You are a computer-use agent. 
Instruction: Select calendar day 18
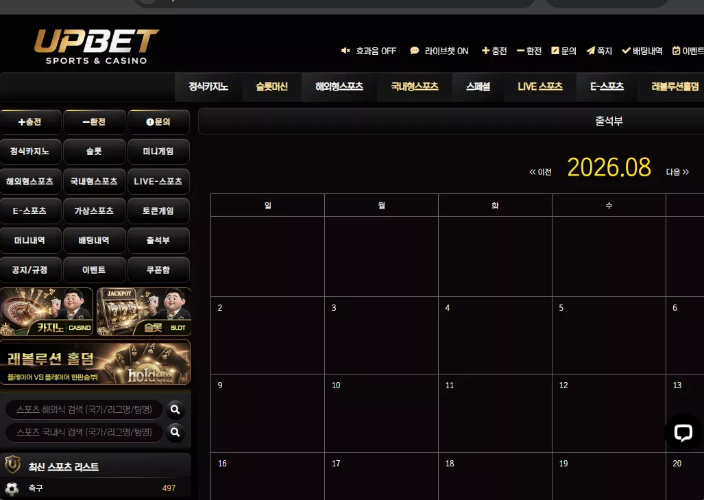coord(495,476)
